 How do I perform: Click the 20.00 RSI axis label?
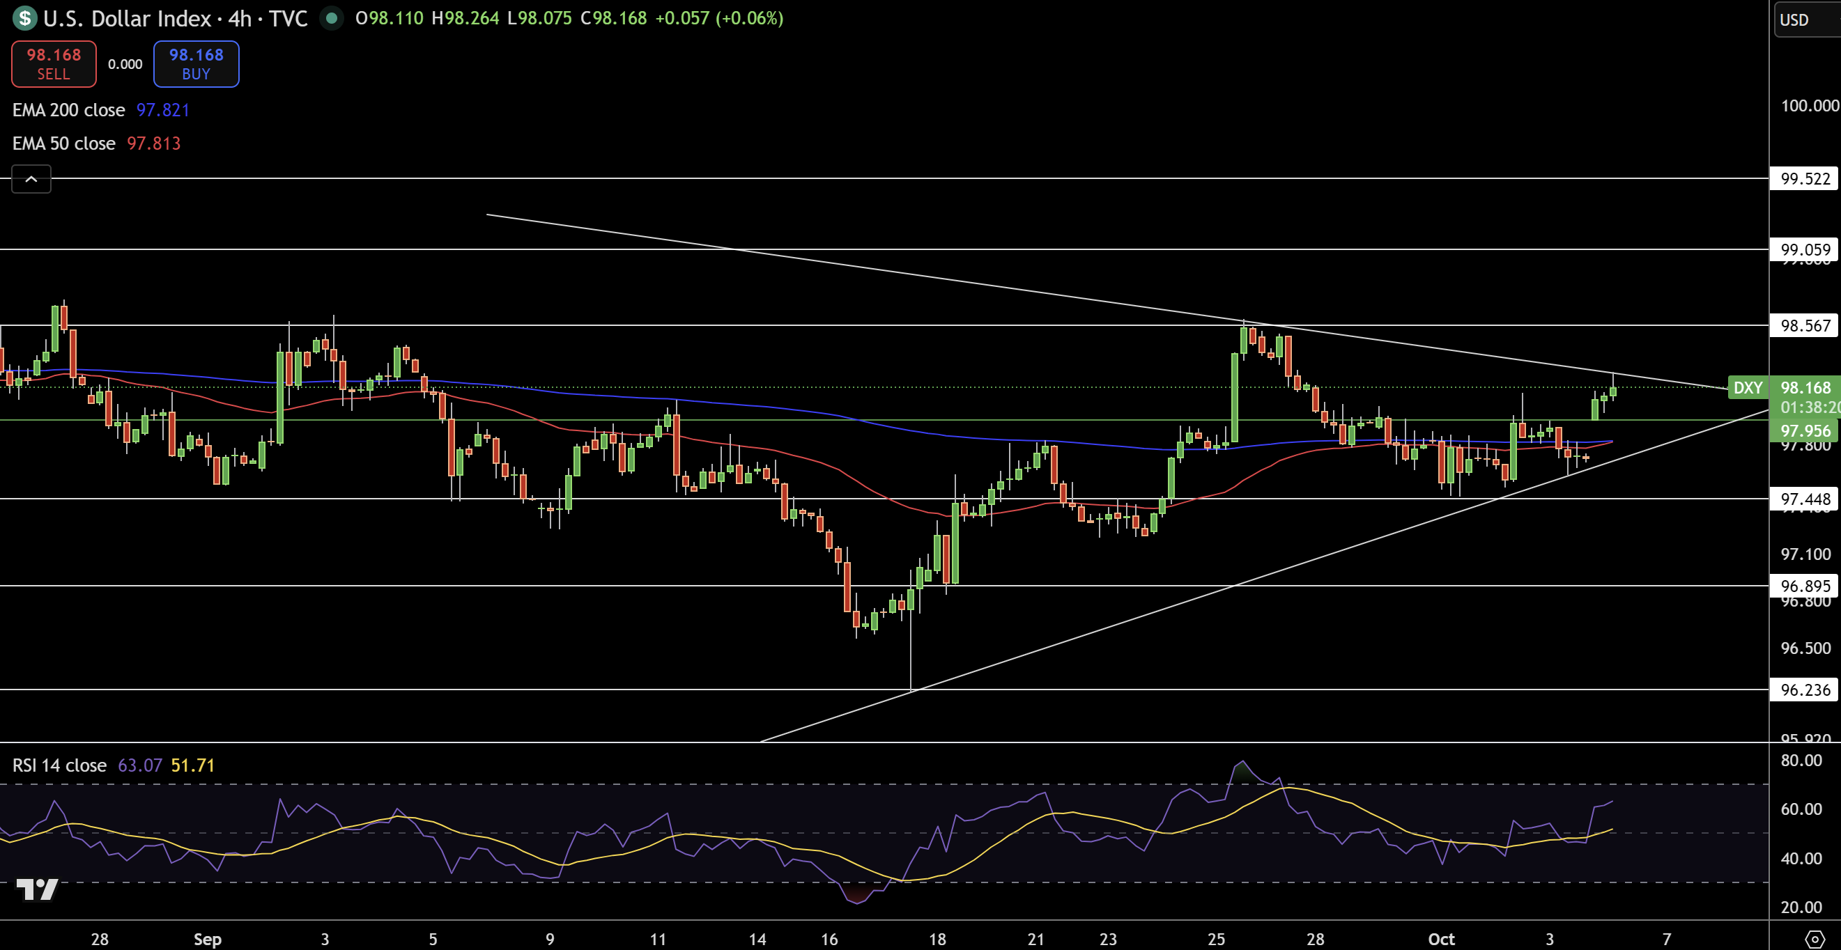1801,907
